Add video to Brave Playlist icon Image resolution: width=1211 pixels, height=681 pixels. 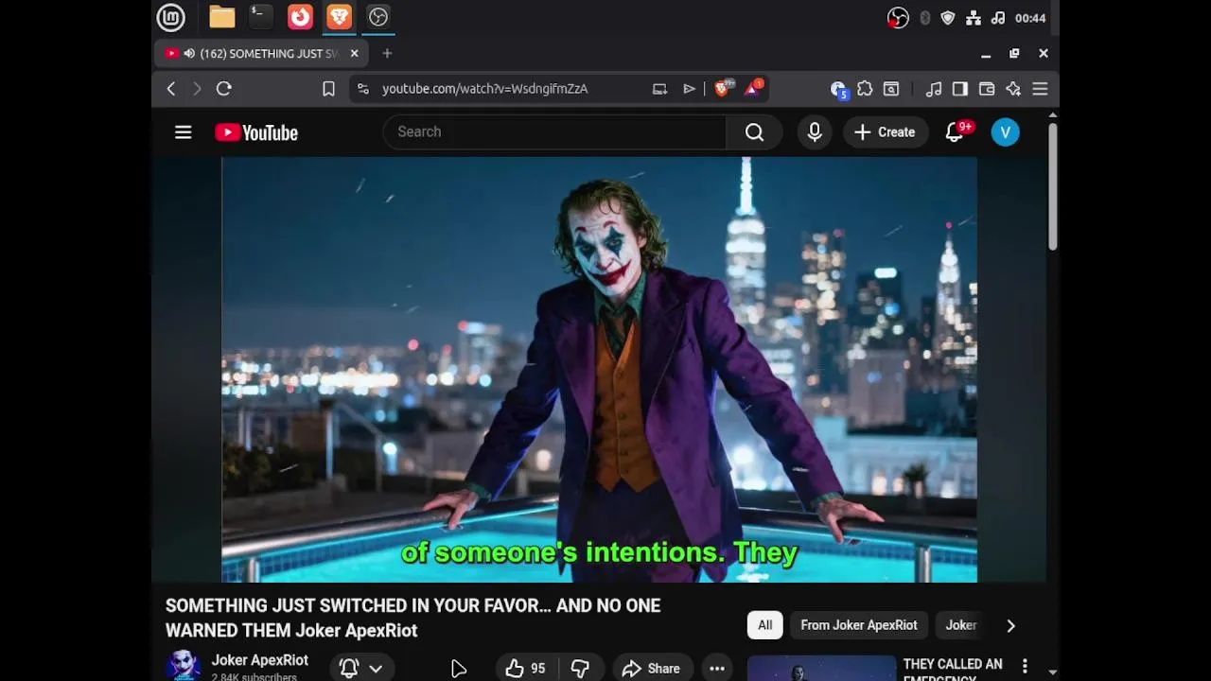(x=689, y=89)
